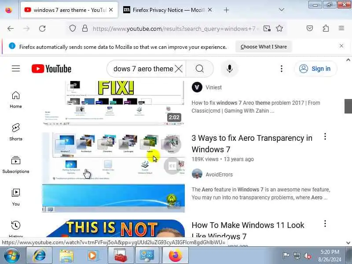Screen dimensions: 352x264
Task: Bookmark this page with the star icon
Action: pyautogui.click(x=279, y=29)
